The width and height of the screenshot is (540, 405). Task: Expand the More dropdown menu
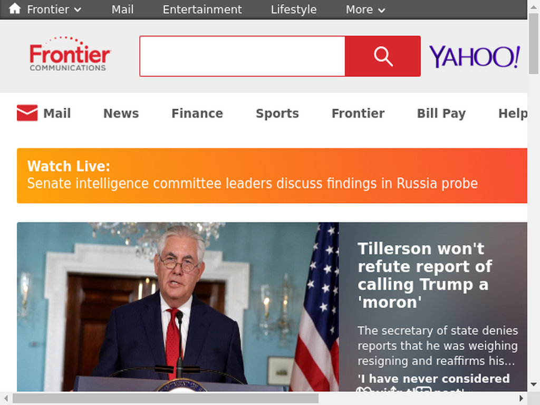pos(365,9)
